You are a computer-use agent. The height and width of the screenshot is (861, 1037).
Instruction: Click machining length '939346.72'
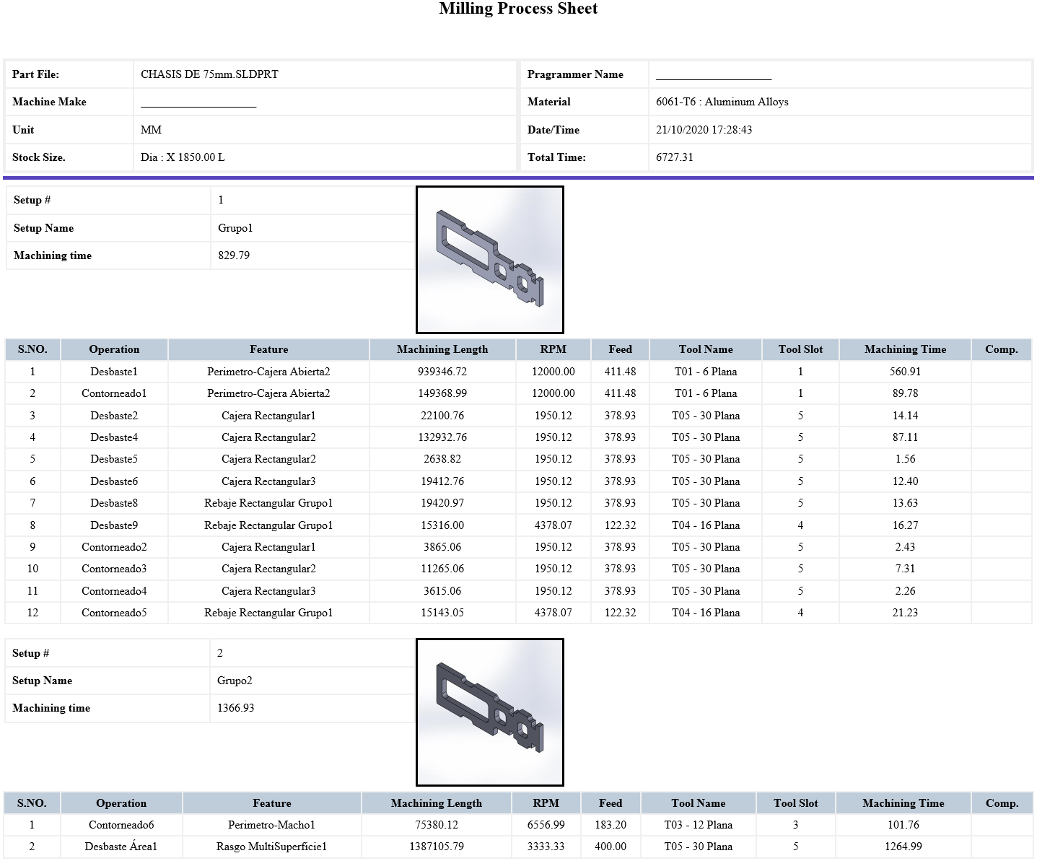(442, 372)
